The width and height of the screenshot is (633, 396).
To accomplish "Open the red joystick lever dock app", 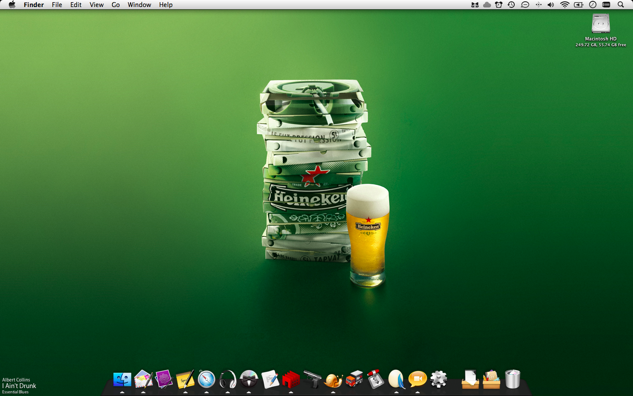I will coord(375,379).
